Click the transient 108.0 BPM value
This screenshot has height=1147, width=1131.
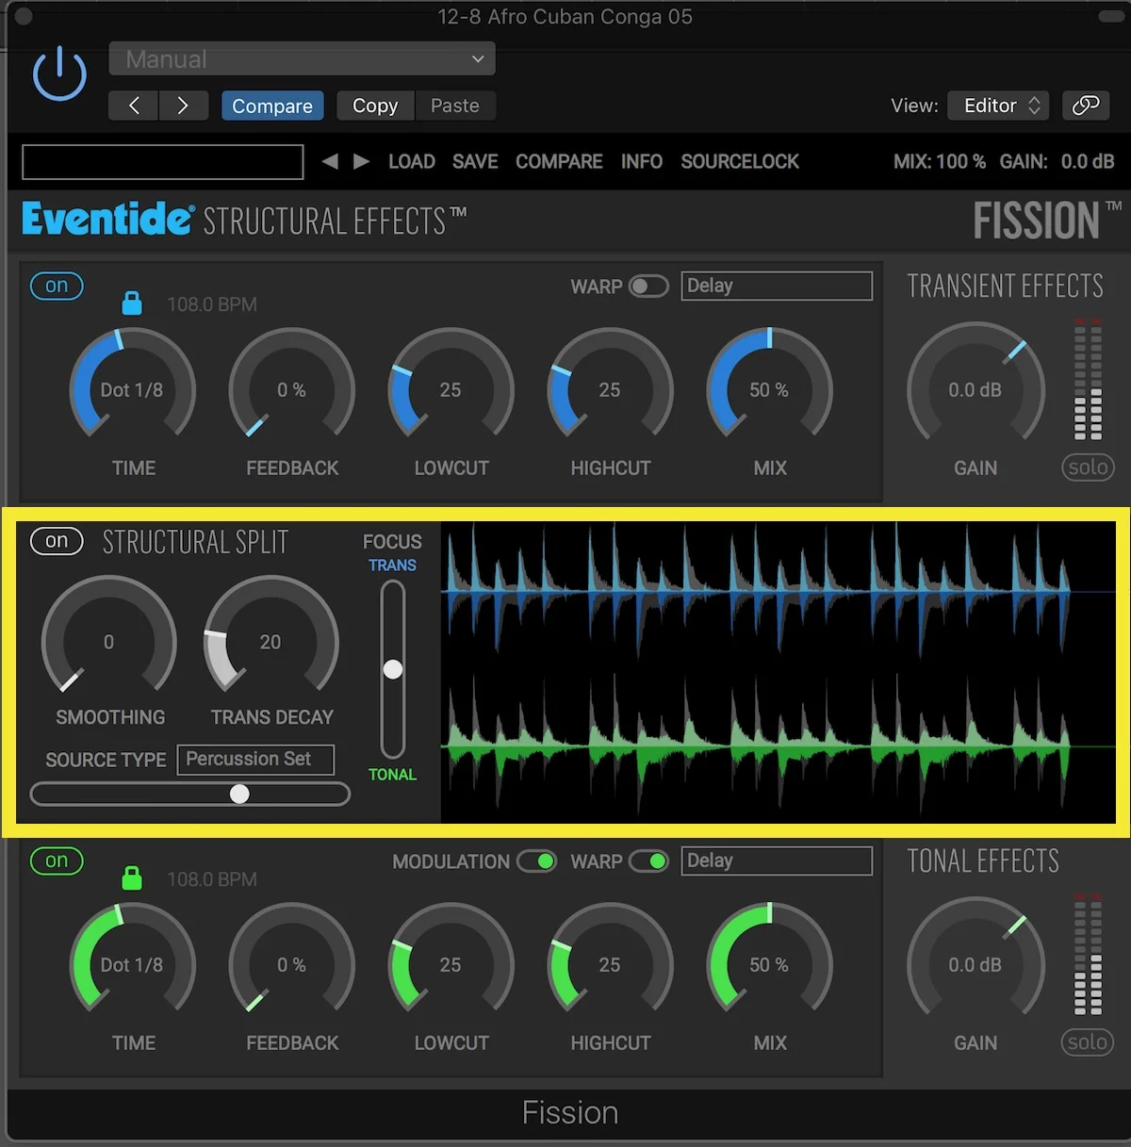coord(212,304)
